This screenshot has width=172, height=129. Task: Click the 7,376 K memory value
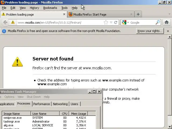coord(81,121)
